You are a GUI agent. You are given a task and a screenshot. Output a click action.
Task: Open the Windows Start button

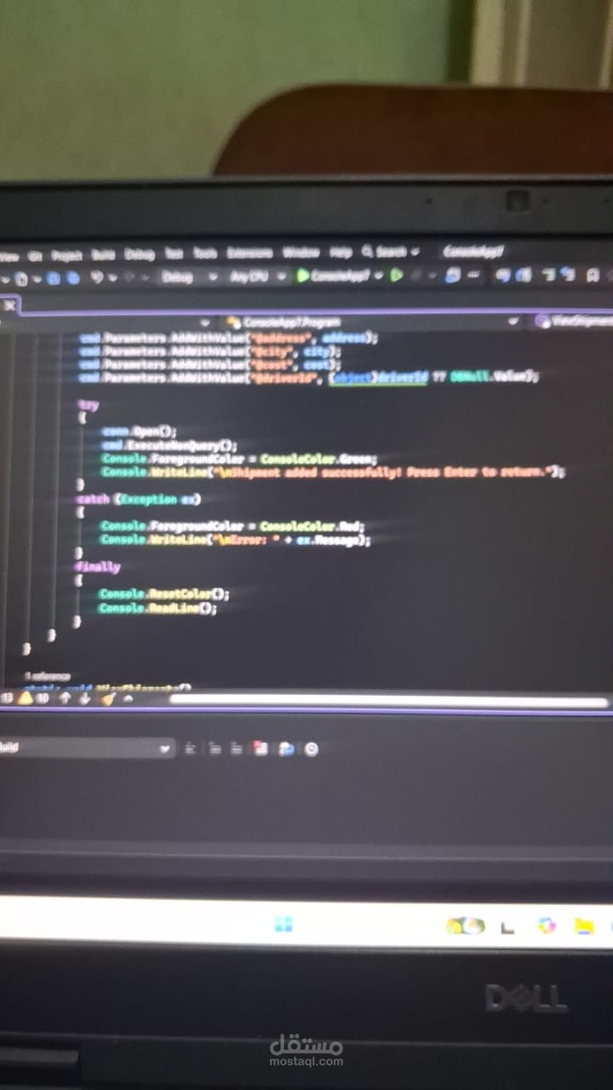pyautogui.click(x=284, y=924)
